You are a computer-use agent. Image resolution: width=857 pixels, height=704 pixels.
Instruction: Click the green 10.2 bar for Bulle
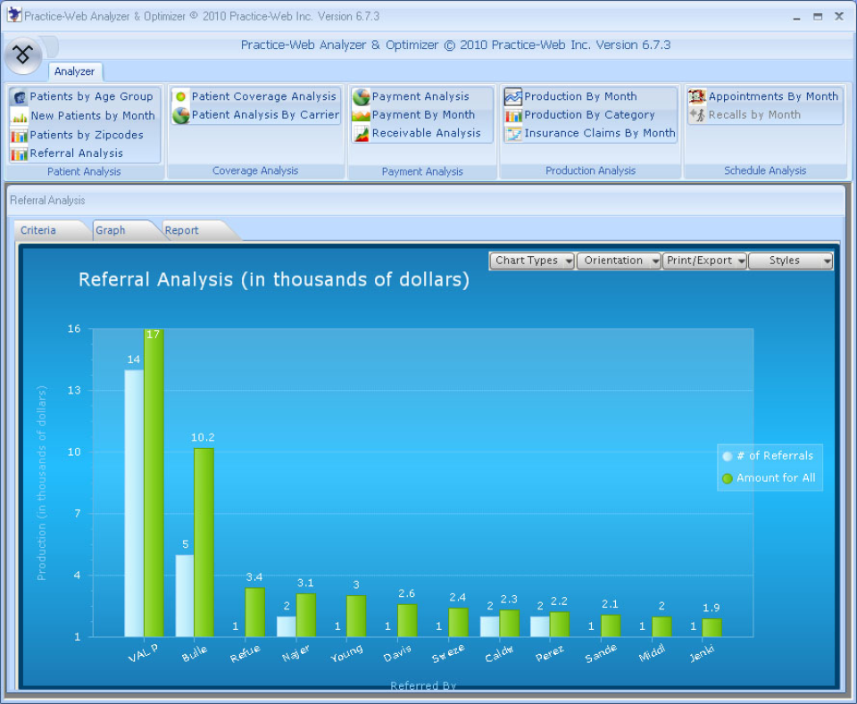tap(204, 542)
